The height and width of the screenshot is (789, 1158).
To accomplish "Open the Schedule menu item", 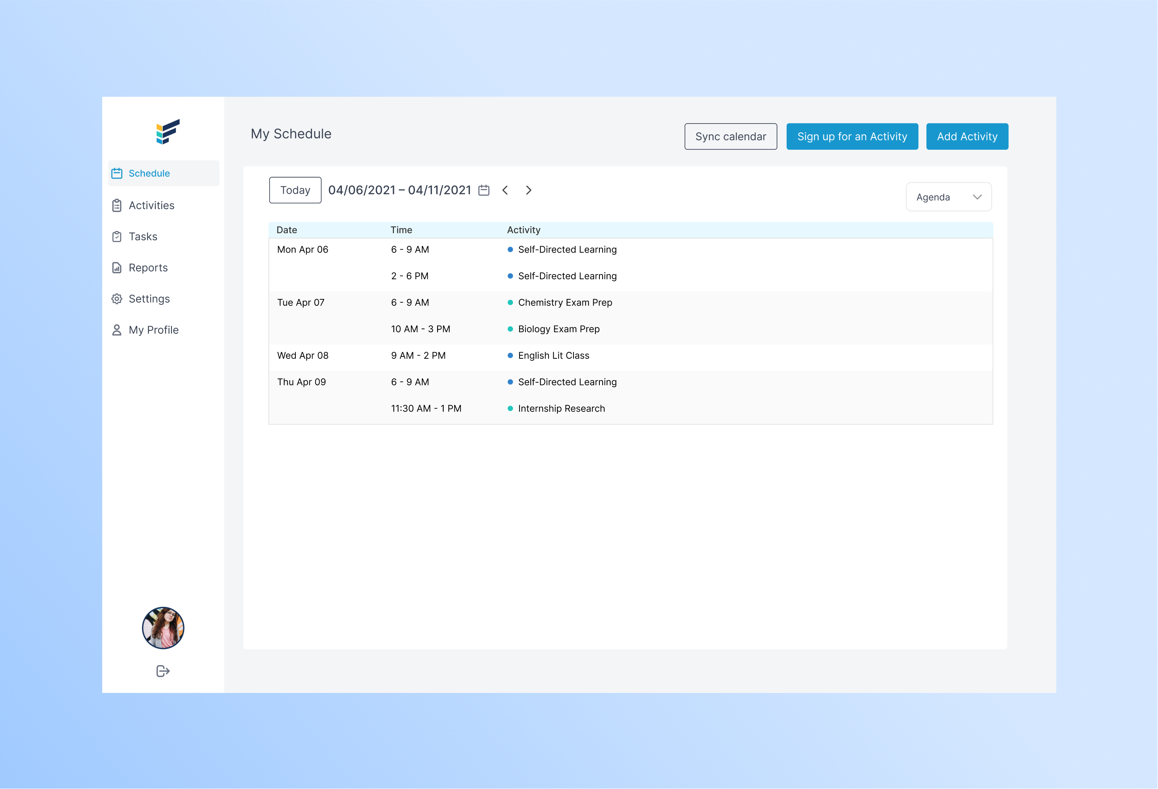I will tap(164, 174).
